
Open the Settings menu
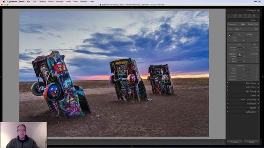pyautogui.click(x=59, y=2)
